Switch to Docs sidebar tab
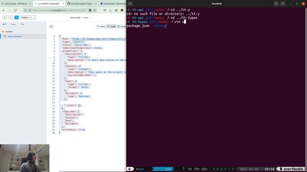This screenshot has width=307, height=172. click(x=13, y=24)
